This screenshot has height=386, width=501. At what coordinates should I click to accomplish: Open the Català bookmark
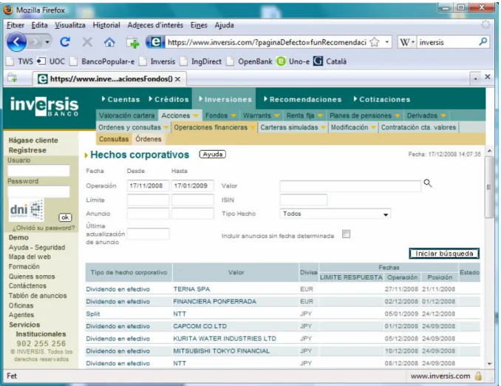(x=330, y=61)
